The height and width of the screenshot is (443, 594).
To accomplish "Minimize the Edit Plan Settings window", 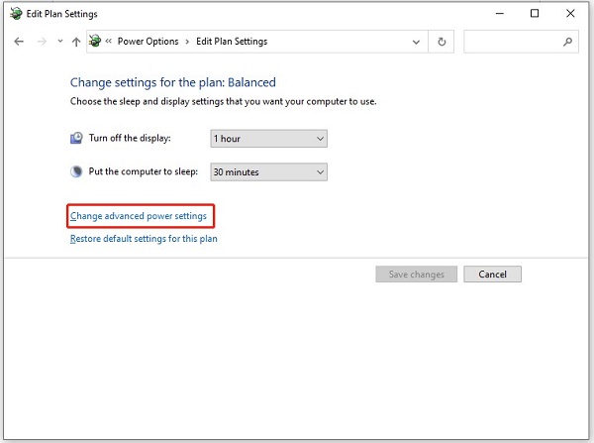I will (500, 14).
